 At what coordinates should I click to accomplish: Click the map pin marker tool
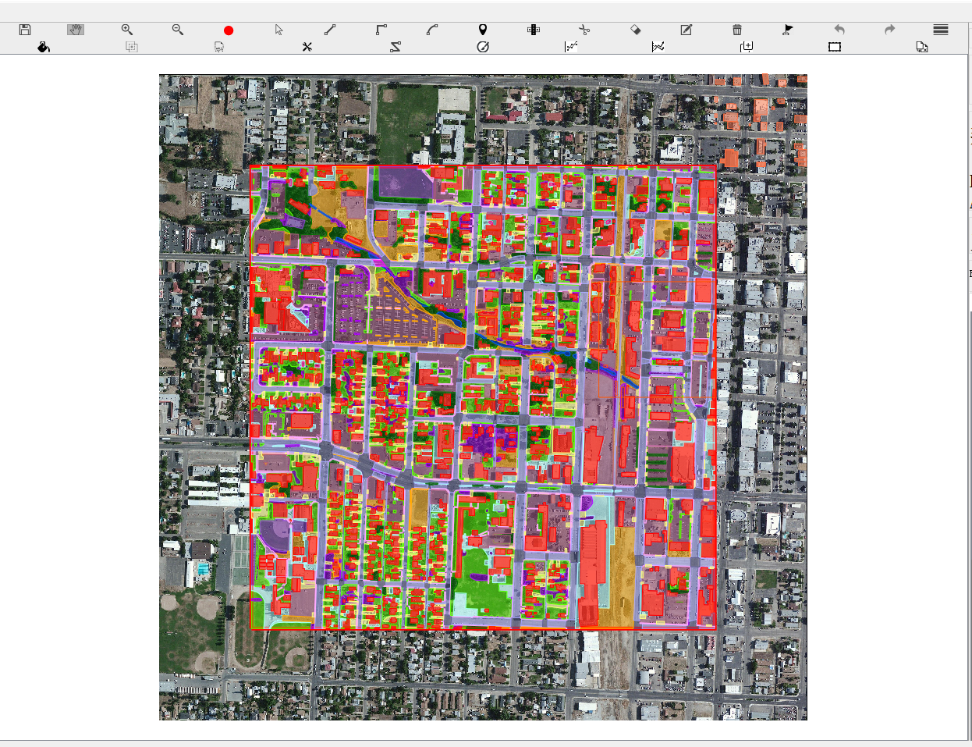[x=483, y=30]
